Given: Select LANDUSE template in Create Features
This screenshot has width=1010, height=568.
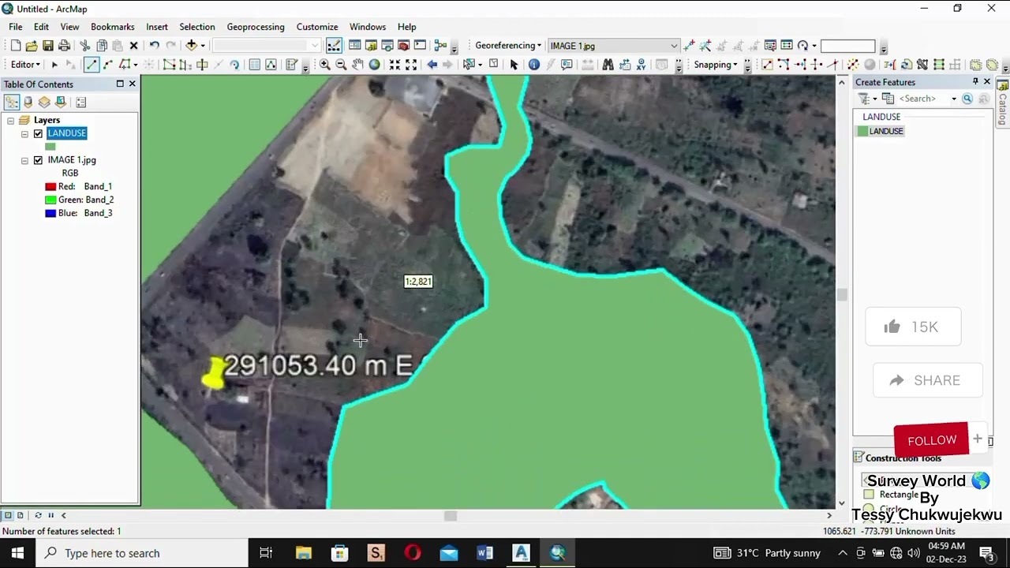Looking at the screenshot, I should point(881,131).
